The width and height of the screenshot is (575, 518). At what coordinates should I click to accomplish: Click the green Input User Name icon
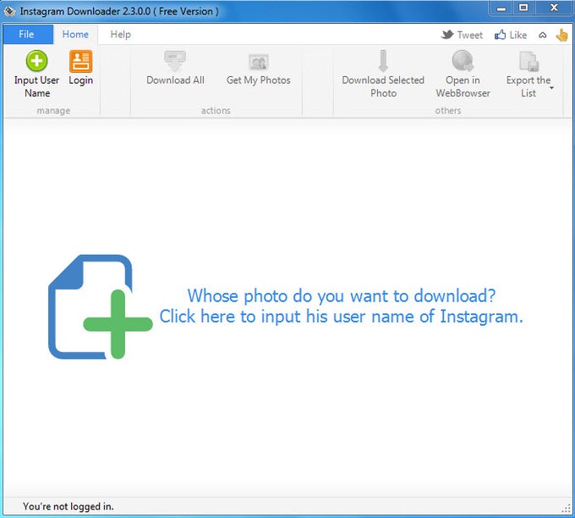tap(36, 61)
